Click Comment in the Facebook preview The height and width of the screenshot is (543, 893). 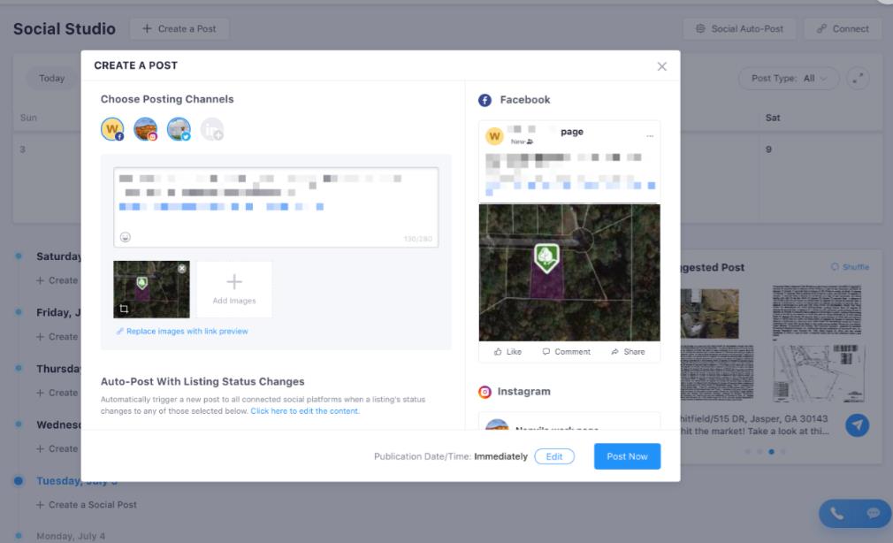point(566,352)
